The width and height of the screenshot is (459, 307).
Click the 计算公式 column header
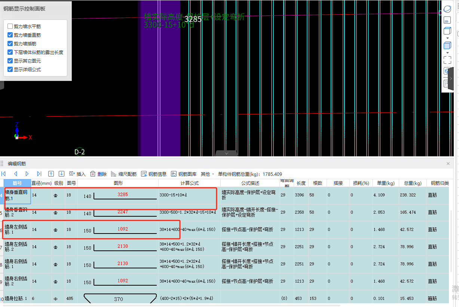tap(190, 183)
